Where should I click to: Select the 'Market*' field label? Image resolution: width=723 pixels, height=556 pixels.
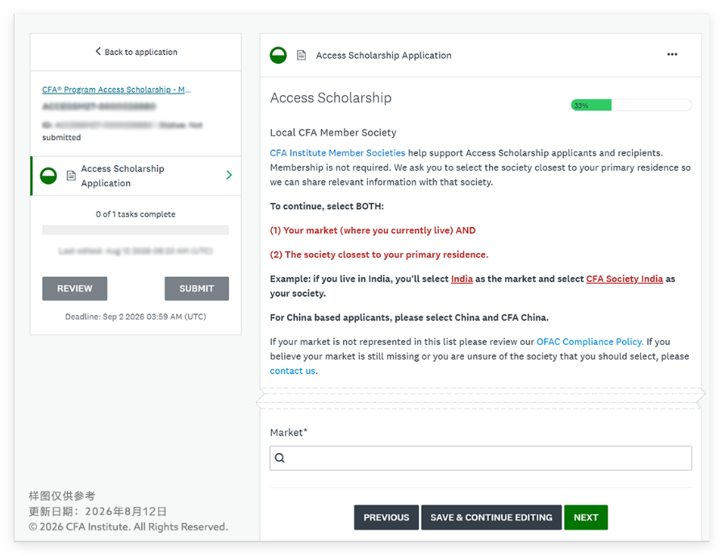288,433
